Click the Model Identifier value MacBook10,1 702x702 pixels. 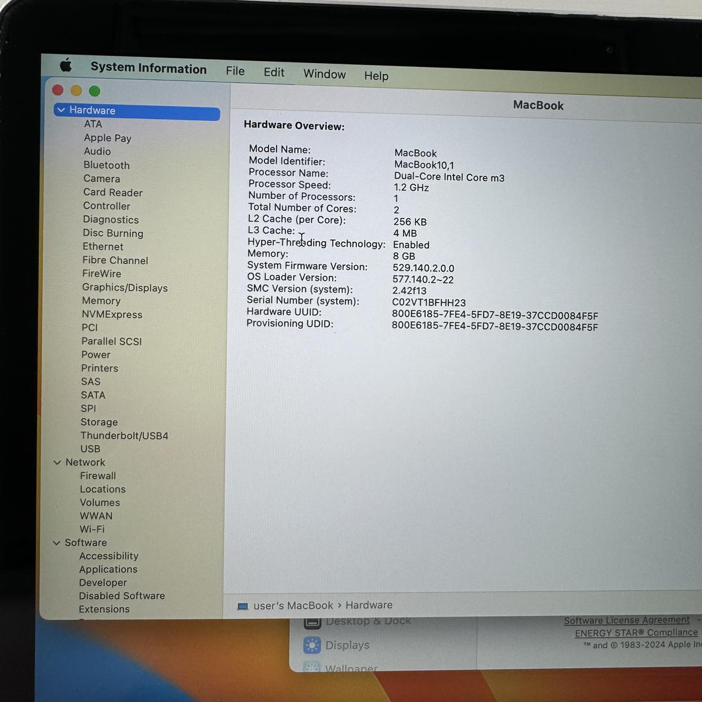click(x=424, y=165)
